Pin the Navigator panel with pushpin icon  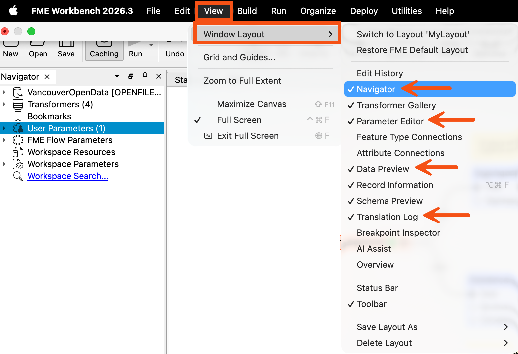pyautogui.click(x=145, y=76)
